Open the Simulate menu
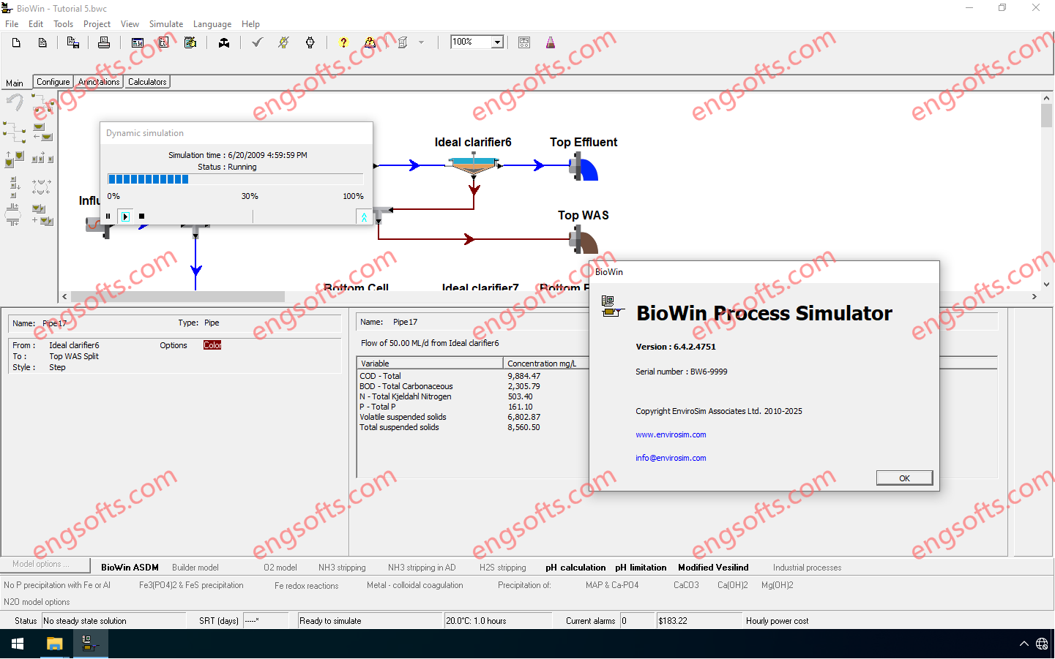 (x=165, y=24)
